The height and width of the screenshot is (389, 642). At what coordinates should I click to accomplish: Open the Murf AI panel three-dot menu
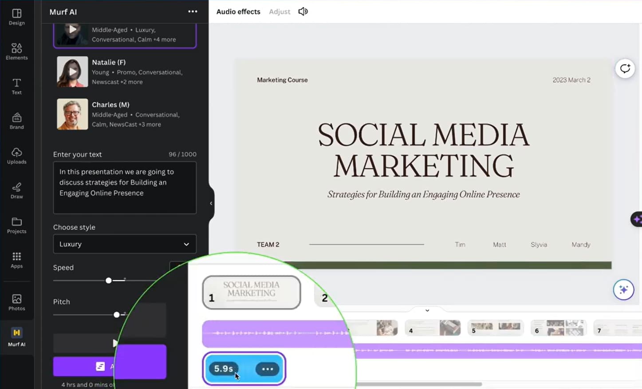193,12
